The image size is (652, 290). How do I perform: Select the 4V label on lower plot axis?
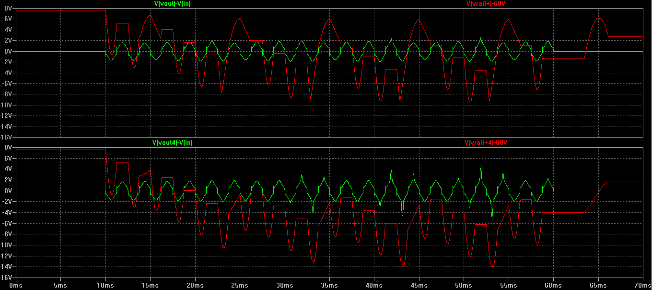[x=7, y=169]
